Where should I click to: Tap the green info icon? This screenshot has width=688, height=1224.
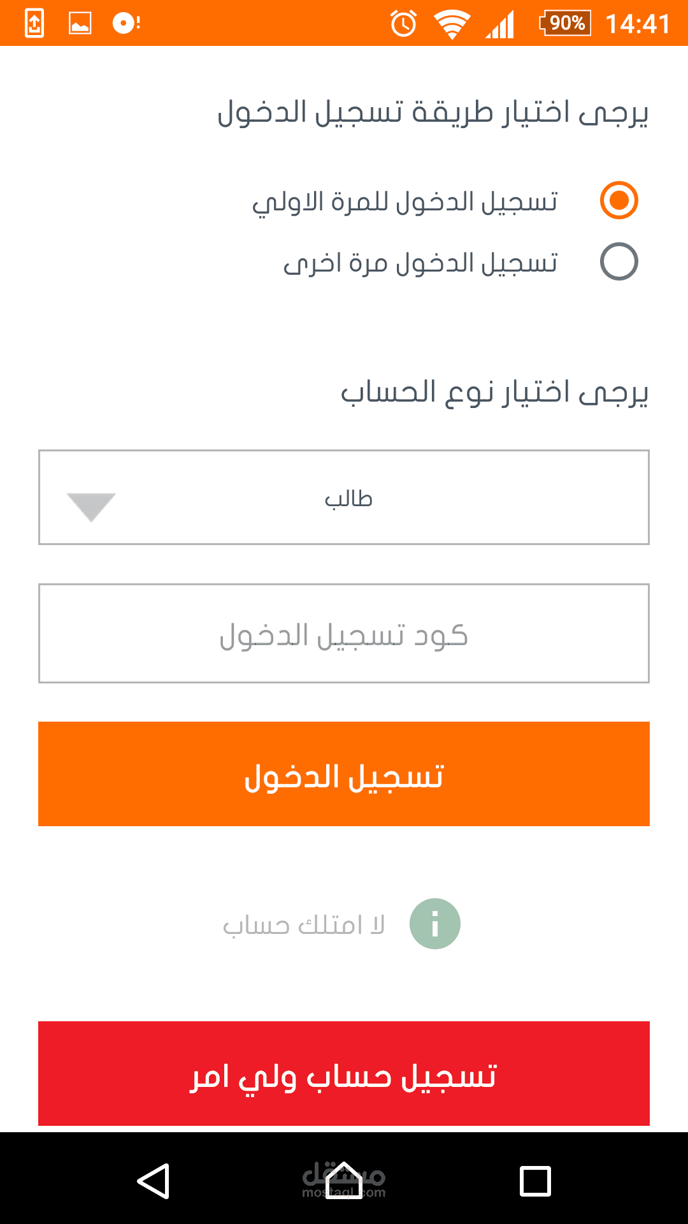tap(434, 924)
